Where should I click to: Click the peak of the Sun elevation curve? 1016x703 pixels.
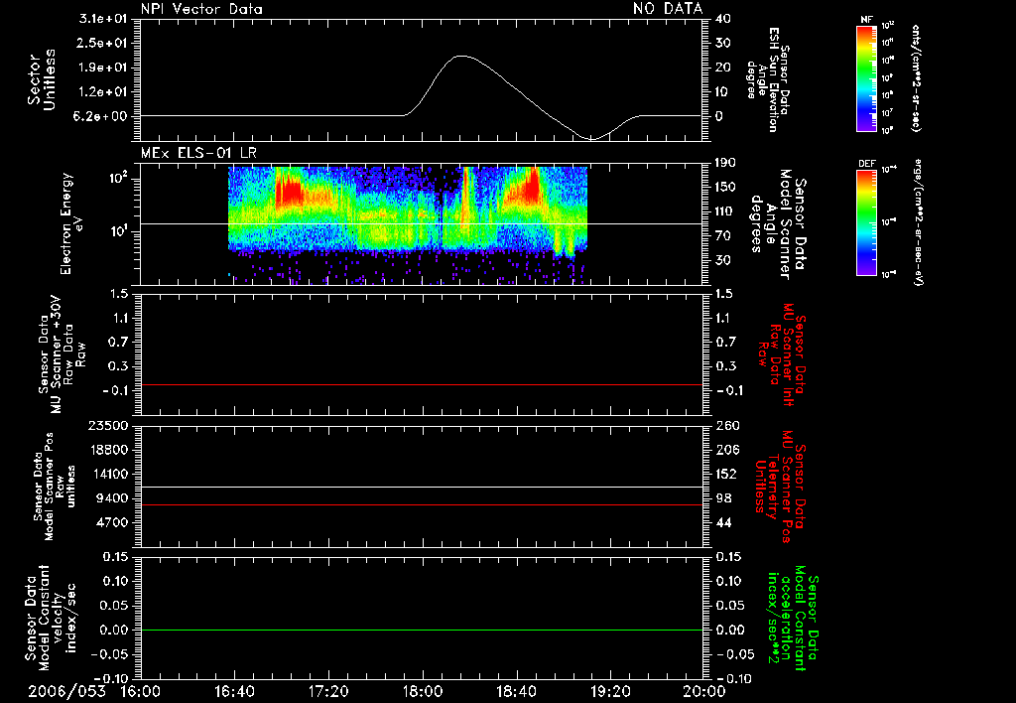pos(460,56)
